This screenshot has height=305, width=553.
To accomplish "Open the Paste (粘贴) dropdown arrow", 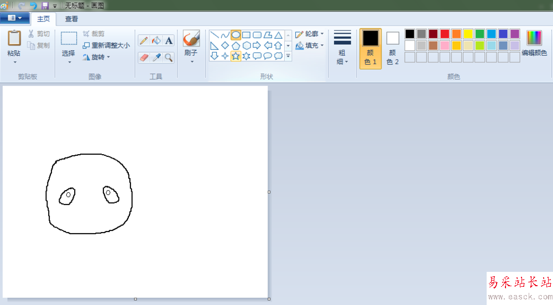I will [x=15, y=62].
